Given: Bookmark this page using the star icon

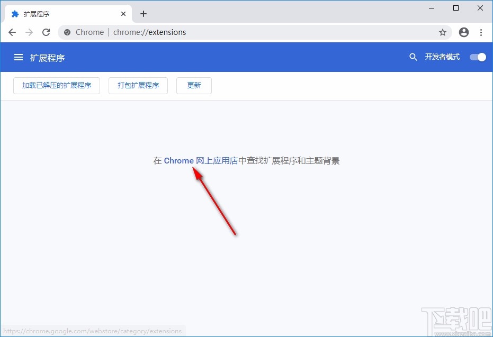Looking at the screenshot, I should [443, 32].
